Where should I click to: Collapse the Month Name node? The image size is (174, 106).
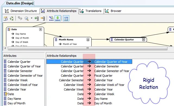[x=88, y=40]
